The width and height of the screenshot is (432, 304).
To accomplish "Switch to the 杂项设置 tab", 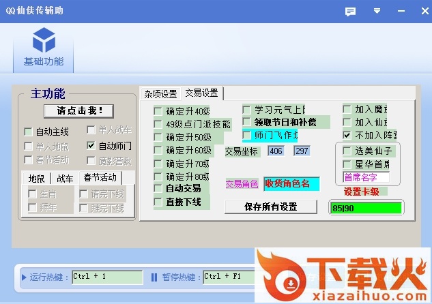I will pos(160,94).
